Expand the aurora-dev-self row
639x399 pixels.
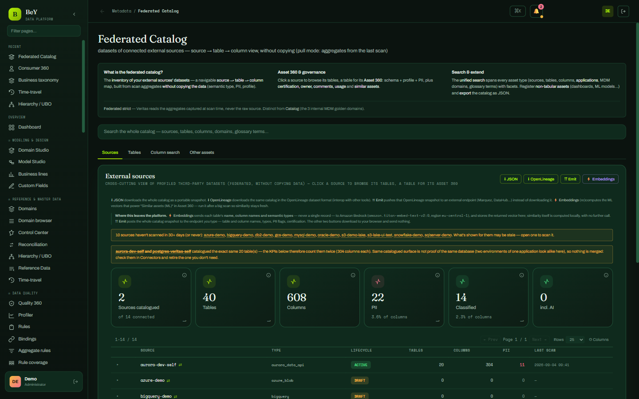pyautogui.click(x=118, y=365)
